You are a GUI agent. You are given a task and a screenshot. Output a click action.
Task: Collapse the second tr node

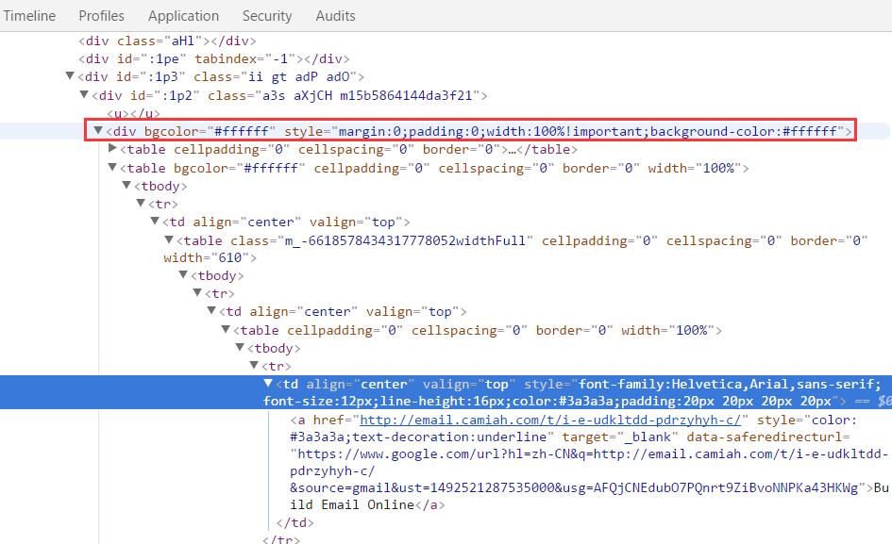tap(197, 293)
